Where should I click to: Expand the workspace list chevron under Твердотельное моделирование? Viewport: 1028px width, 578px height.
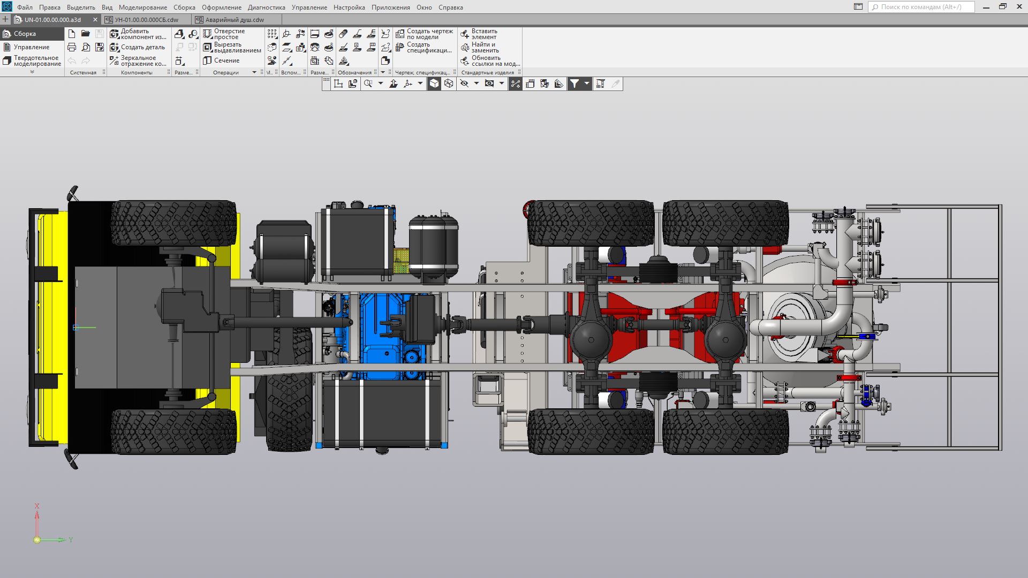(32, 72)
